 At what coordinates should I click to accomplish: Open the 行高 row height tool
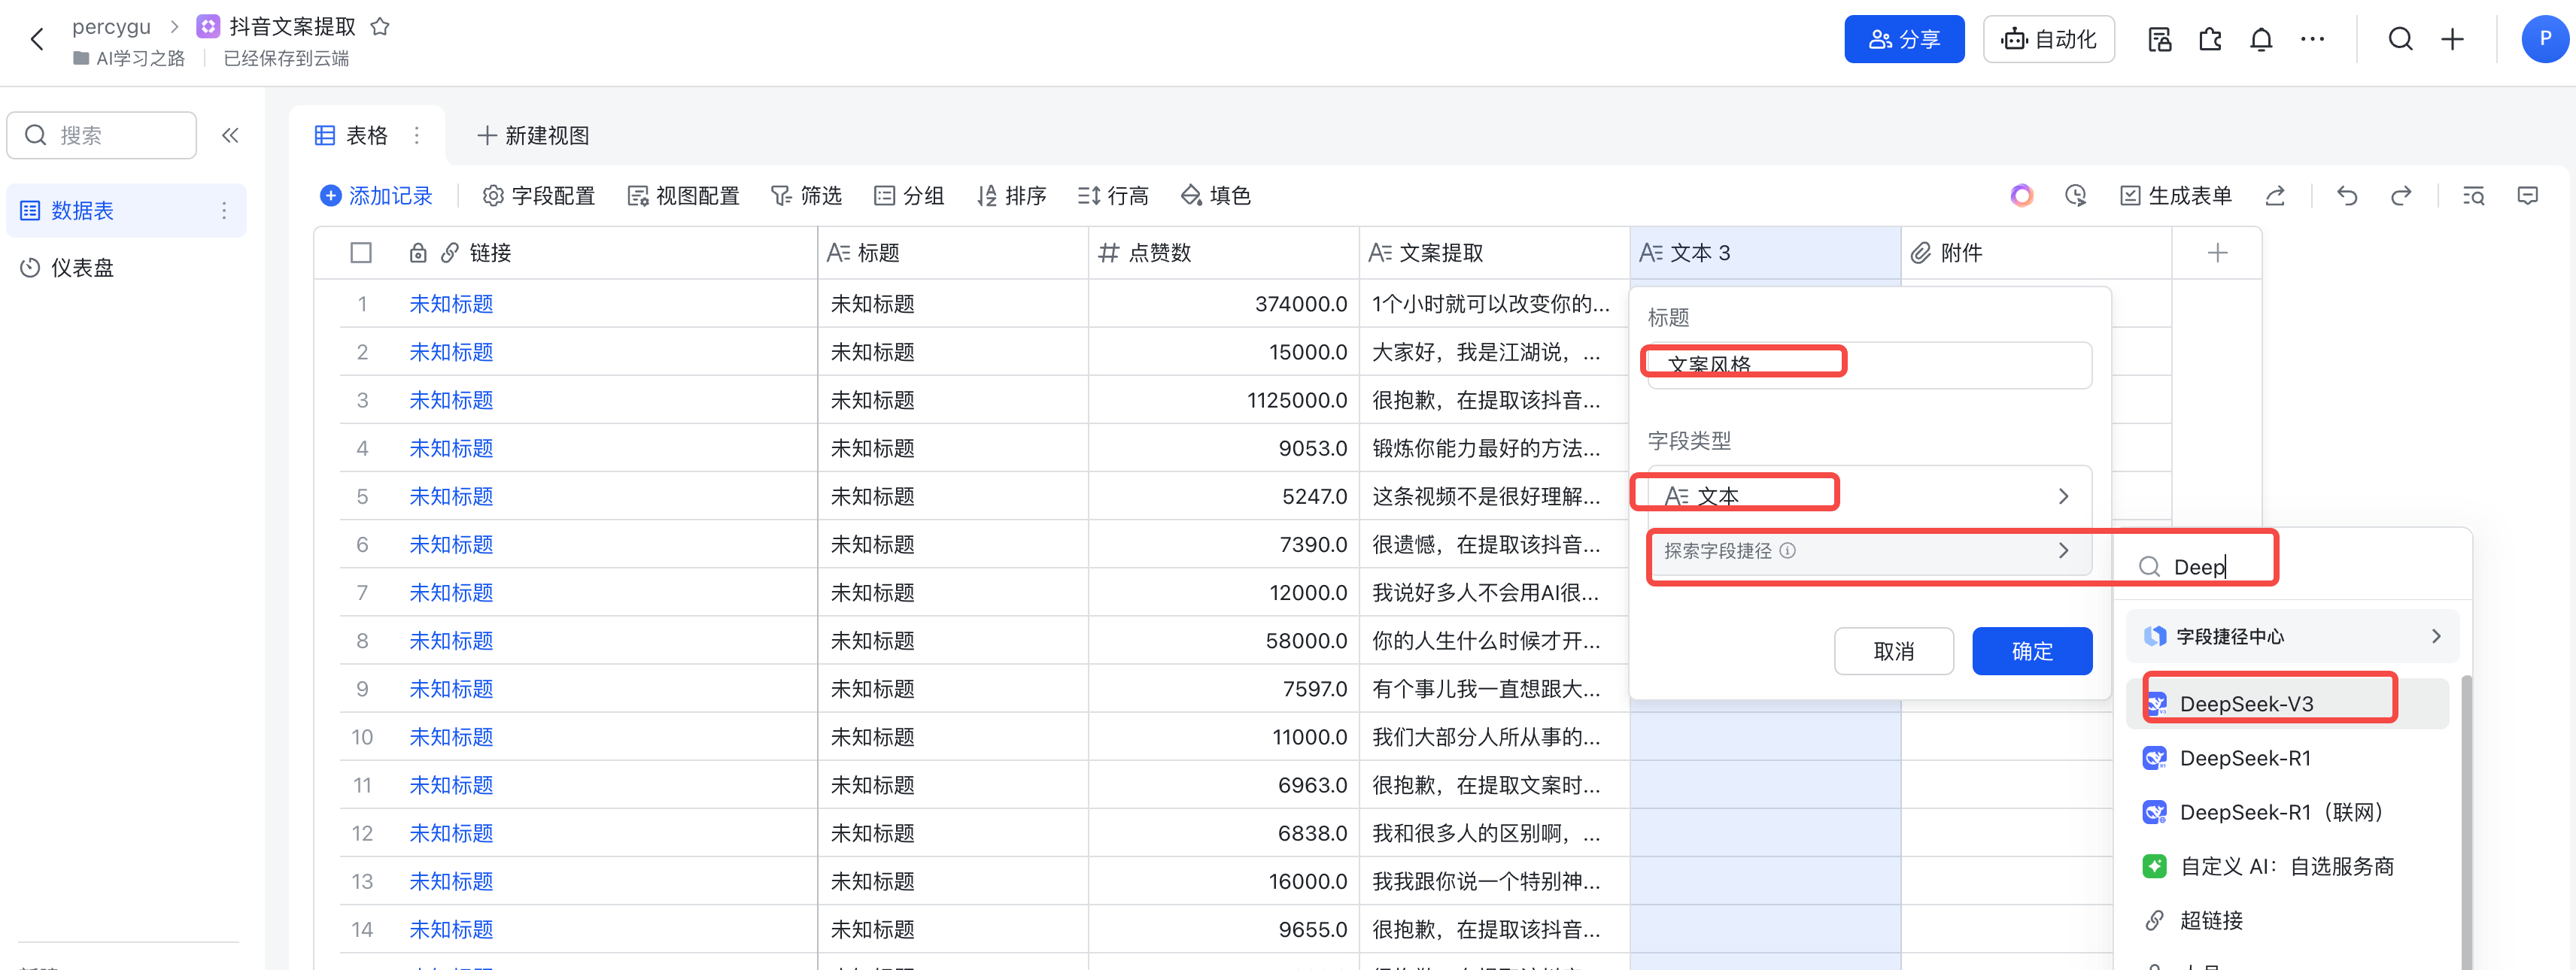coord(1113,196)
